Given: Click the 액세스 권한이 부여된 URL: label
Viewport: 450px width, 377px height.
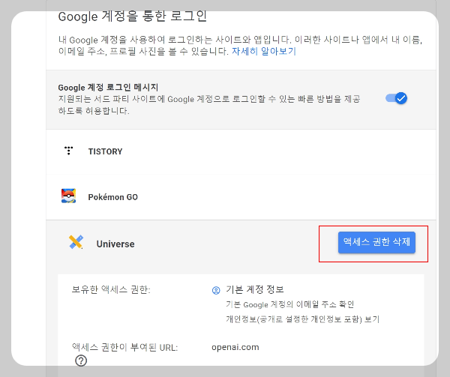Looking at the screenshot, I should (124, 348).
